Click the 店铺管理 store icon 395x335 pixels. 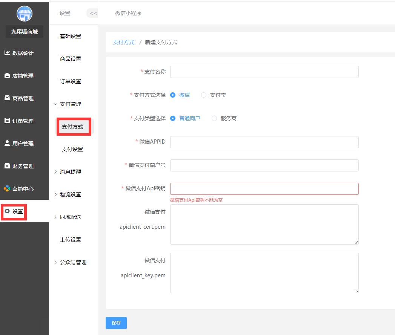click(7, 75)
